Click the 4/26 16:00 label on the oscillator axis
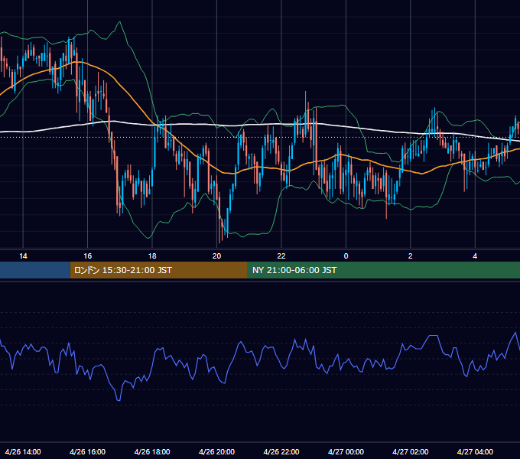This screenshot has width=520, height=459. (87, 451)
